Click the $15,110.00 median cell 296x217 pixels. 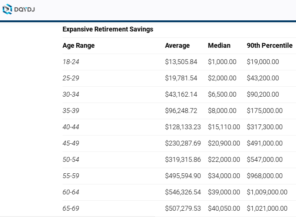click(222, 127)
